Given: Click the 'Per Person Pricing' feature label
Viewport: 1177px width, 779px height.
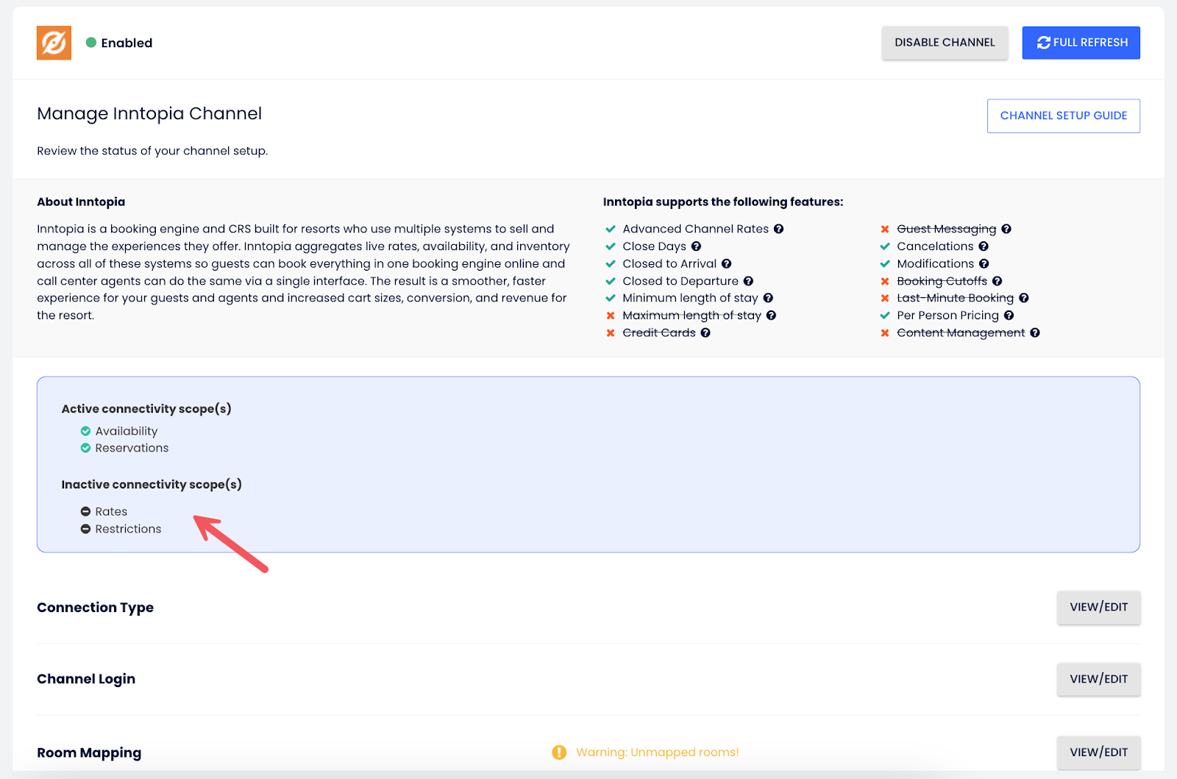Looking at the screenshot, I should click(x=948, y=316).
